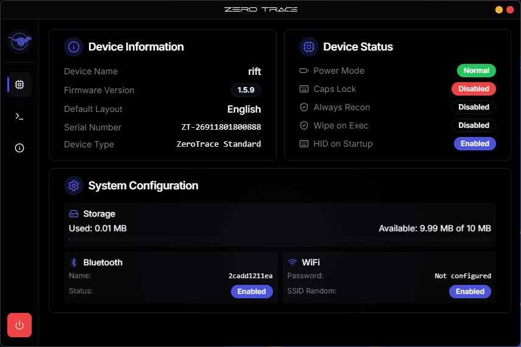The width and height of the screenshot is (521, 347).
Task: Click the Power Mode battery icon
Action: pyautogui.click(x=304, y=71)
